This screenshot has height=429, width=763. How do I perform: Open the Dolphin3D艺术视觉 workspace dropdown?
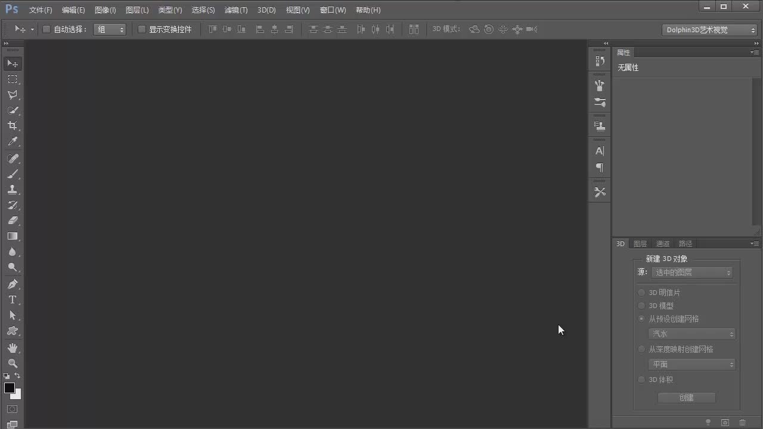pos(709,30)
